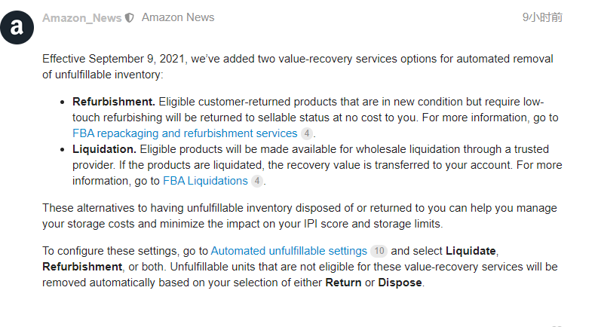Image resolution: width=598 pixels, height=327 pixels.
Task: Open FBA repackaging and refurbishment services link
Action: [185, 133]
